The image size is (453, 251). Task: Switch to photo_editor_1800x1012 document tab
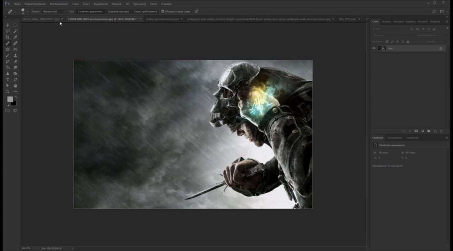[x=41, y=19]
